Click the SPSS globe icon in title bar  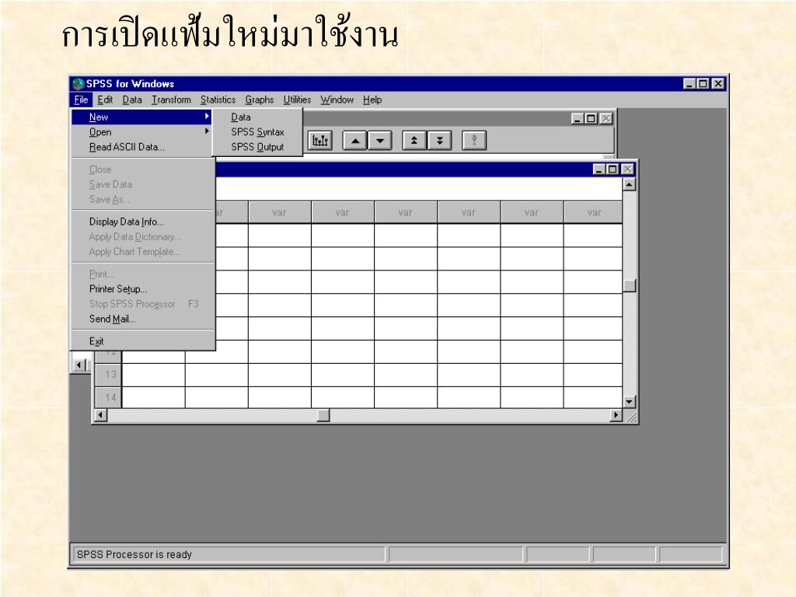coord(78,84)
